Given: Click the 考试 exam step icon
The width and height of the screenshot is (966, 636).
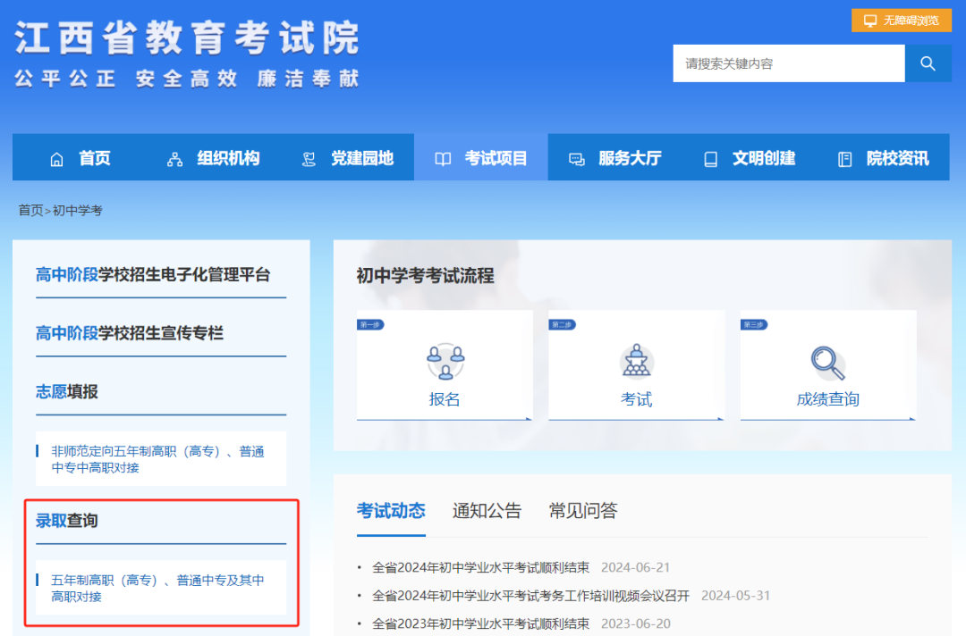Looking at the screenshot, I should (x=636, y=361).
